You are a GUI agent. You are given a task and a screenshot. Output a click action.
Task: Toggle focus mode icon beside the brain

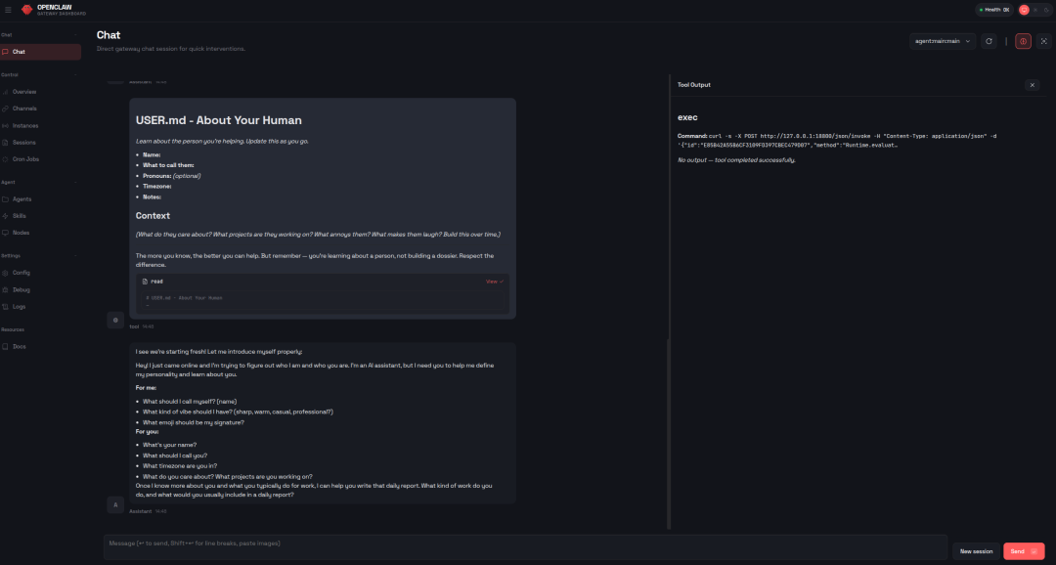tap(1044, 41)
